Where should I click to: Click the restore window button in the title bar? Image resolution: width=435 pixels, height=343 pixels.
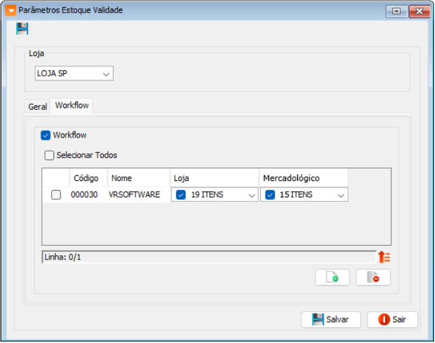(x=396, y=11)
